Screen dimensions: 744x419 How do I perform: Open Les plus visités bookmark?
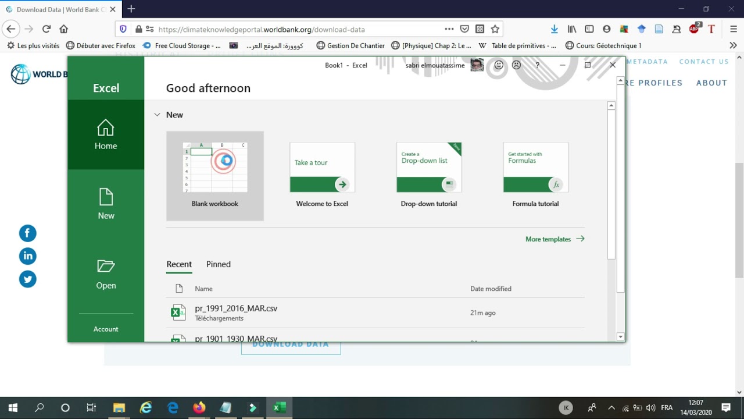click(x=33, y=45)
